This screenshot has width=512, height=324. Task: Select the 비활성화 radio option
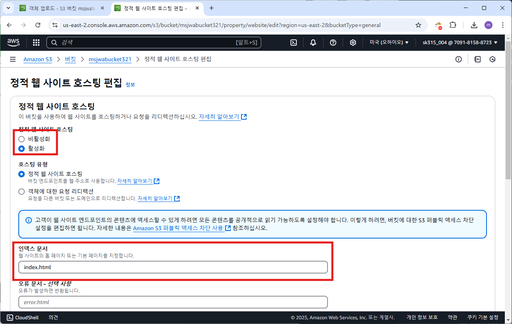[22, 139]
